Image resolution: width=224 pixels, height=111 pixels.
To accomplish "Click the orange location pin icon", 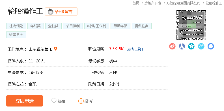I will point(55,49).
